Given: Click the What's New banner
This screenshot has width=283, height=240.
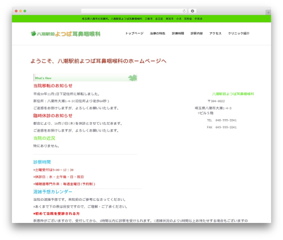Looking at the screenshot, I should [85, 78].
